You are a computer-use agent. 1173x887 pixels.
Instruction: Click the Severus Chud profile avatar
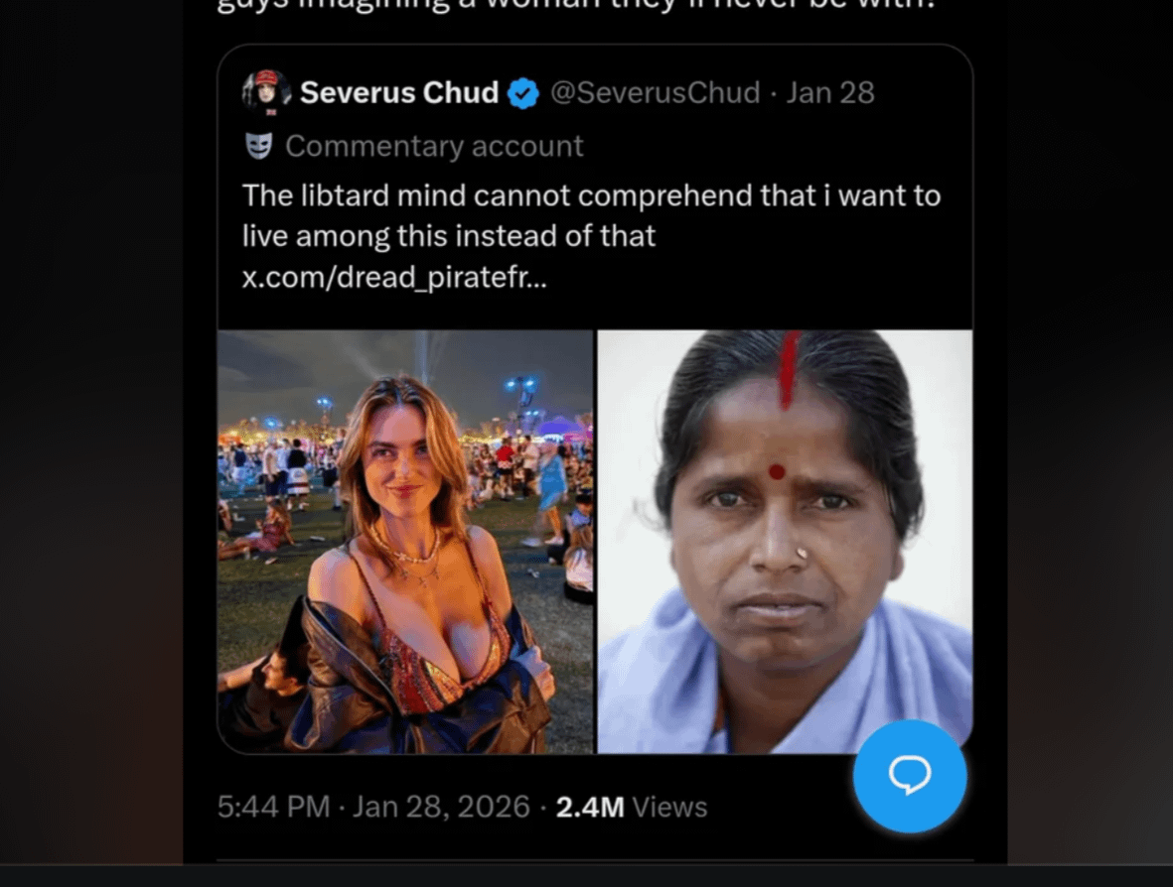click(x=265, y=92)
